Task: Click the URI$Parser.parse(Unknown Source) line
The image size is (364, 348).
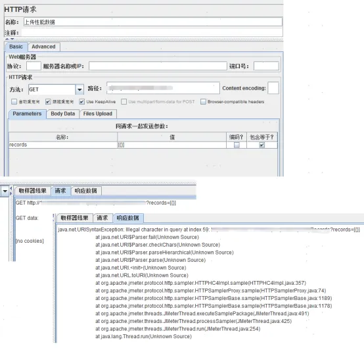Action: click(150, 260)
